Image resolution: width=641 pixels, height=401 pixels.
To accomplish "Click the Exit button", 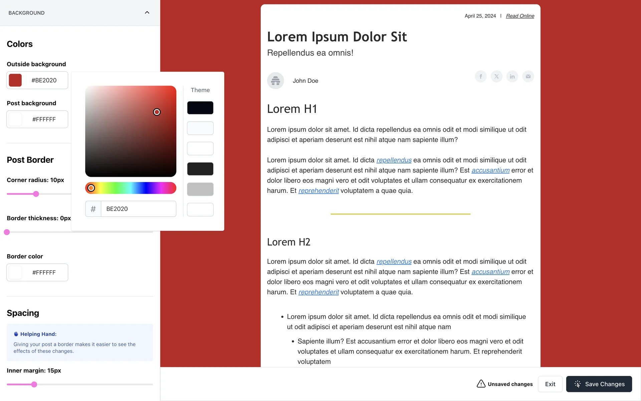I will (x=550, y=384).
